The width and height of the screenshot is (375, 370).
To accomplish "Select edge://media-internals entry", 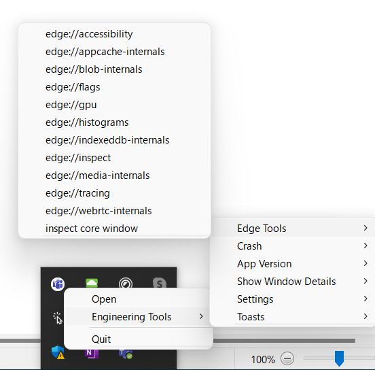I will pyautogui.click(x=114, y=175).
